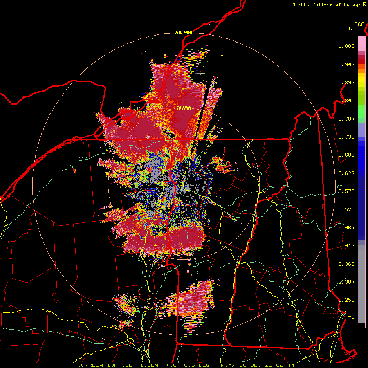Image resolution: width=368 pixels, height=368 pixels.
Task: Click the 0.733 scale label
Action: coord(346,137)
